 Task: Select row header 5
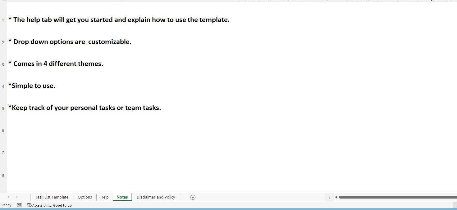[x=3, y=108]
